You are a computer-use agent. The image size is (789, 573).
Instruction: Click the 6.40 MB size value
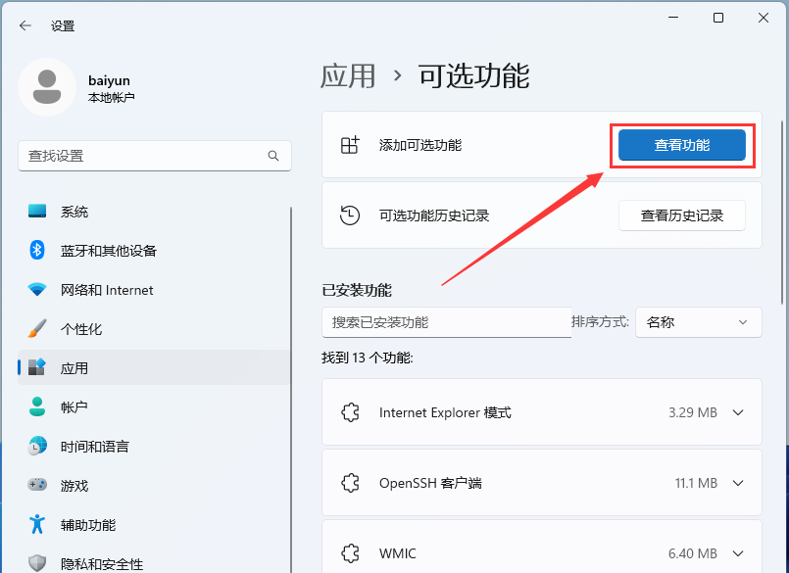coord(692,553)
